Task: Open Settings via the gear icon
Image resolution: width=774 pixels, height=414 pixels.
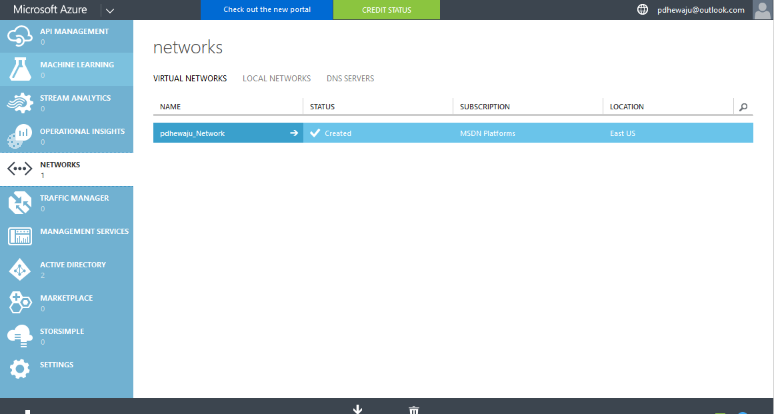Action: [20, 369]
